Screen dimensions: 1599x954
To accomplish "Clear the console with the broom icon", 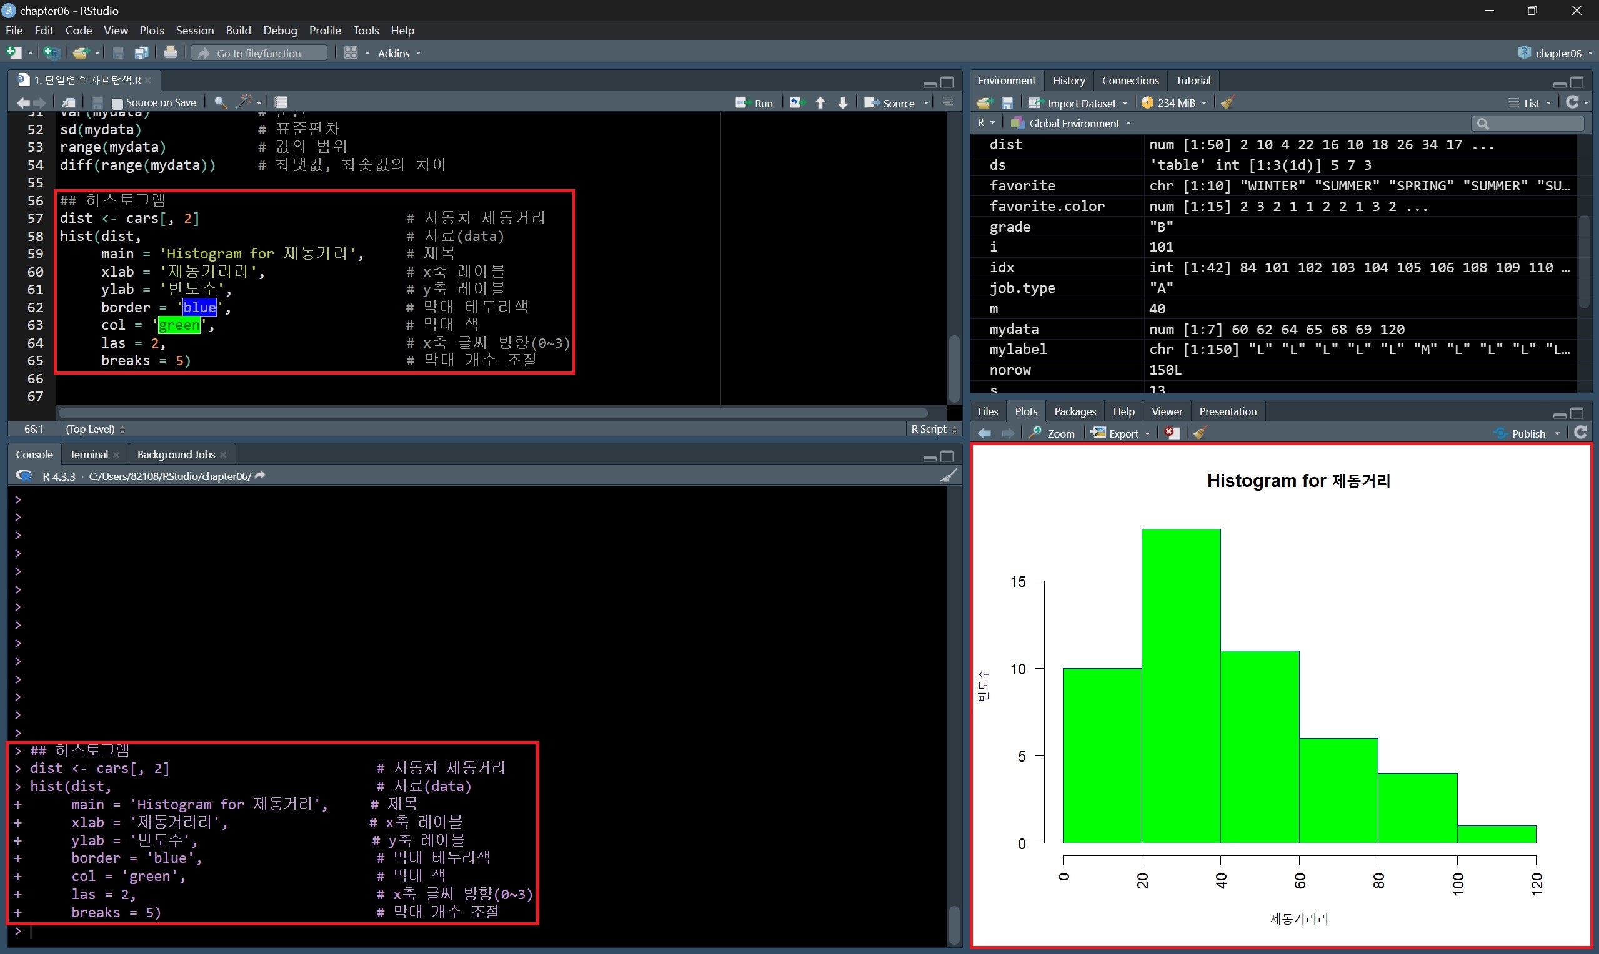I will (x=949, y=476).
